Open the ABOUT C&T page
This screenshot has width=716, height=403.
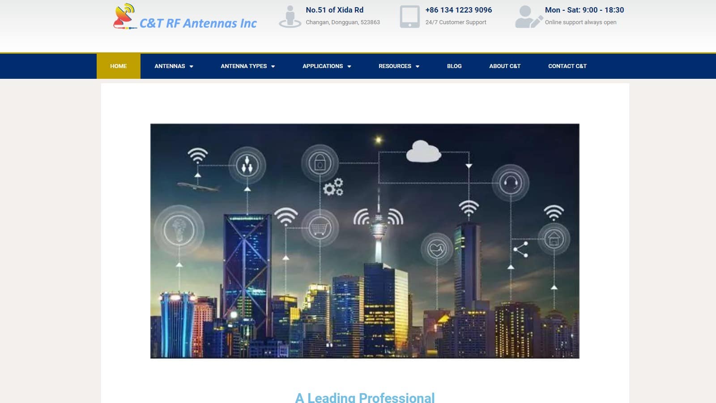click(505, 66)
